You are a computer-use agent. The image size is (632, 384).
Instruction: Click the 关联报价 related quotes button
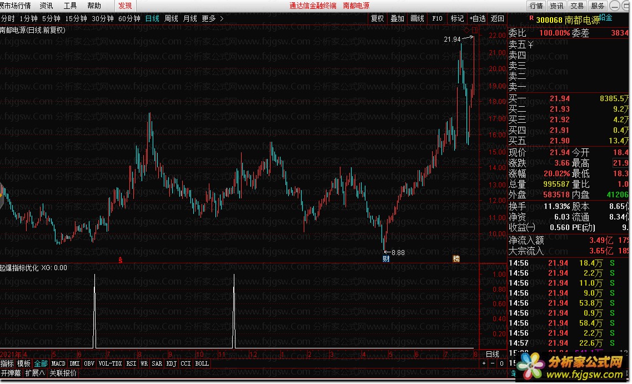(63, 373)
